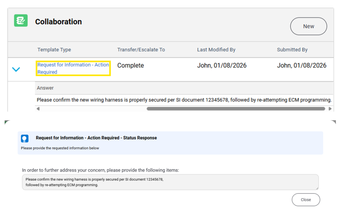Click the horizontal scrollbar left arrow
The width and height of the screenshot is (343, 213).
(x=38, y=109)
